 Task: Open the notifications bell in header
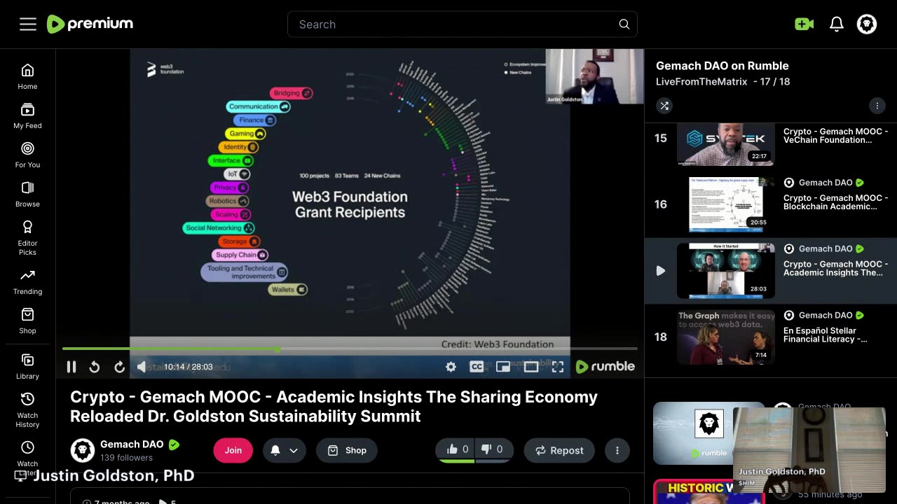[836, 24]
